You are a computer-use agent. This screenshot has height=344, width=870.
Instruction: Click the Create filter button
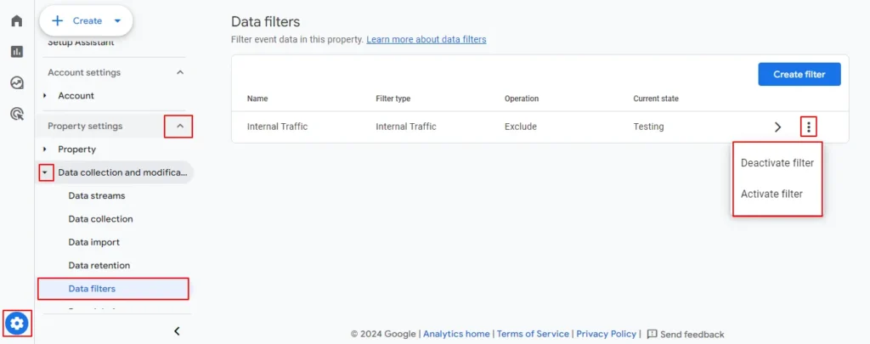799,74
